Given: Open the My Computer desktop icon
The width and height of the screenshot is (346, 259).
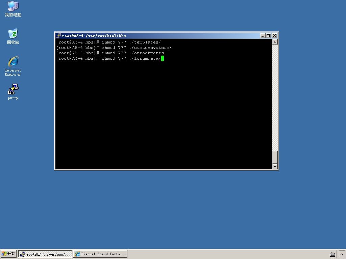Looking at the screenshot, I should click(x=13, y=9).
